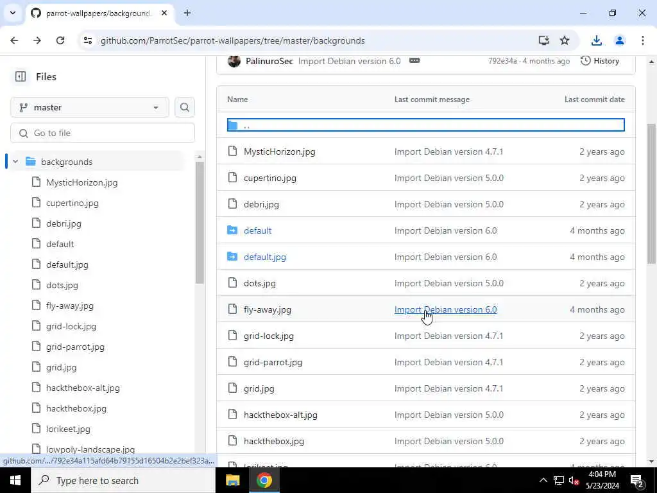
Task: Open fly-away.jpg in the file tree
Action: [x=69, y=306]
